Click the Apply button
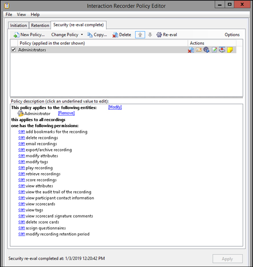253x267 pixels. pyautogui.click(x=228, y=259)
